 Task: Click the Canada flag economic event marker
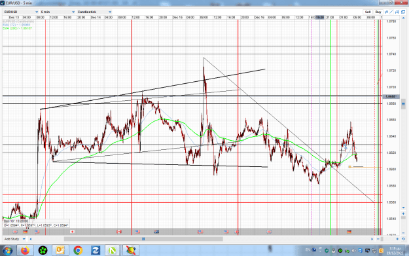point(119,232)
